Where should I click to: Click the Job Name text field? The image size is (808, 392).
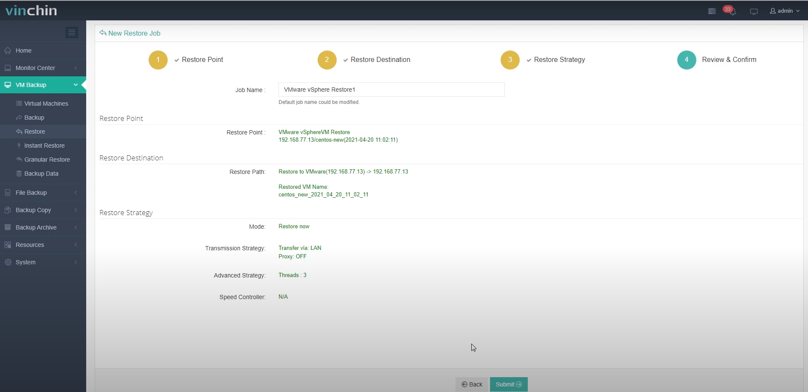tap(391, 90)
